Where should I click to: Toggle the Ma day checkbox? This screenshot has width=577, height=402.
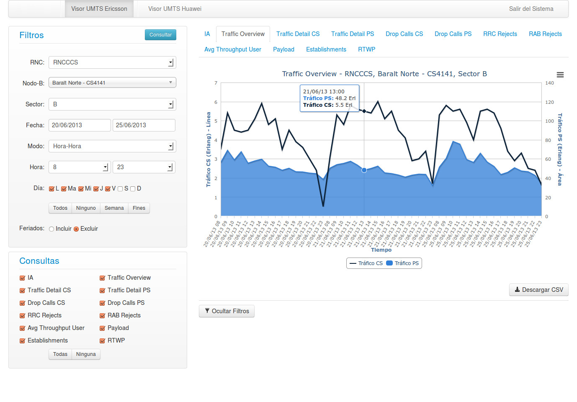coord(64,189)
